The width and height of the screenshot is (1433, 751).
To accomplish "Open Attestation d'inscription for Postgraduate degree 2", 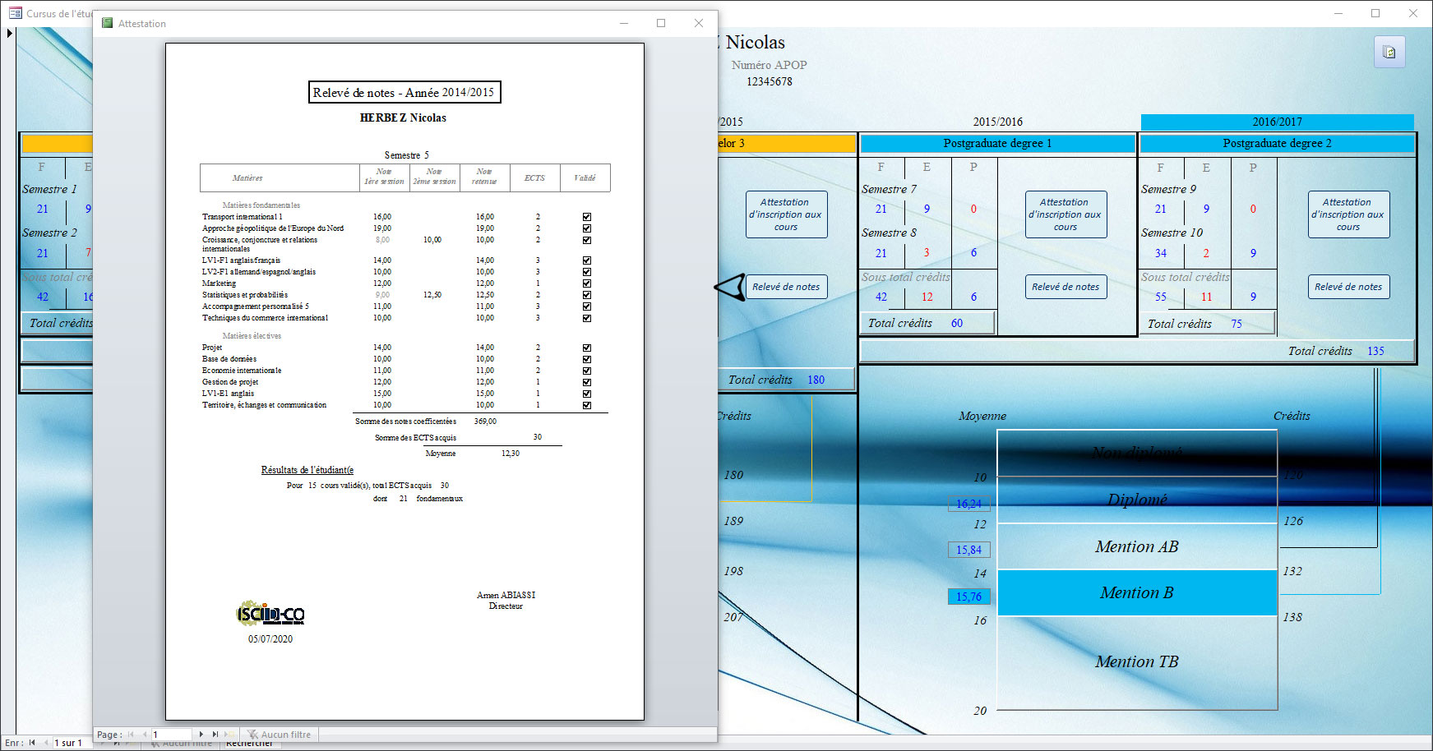I will pyautogui.click(x=1348, y=214).
